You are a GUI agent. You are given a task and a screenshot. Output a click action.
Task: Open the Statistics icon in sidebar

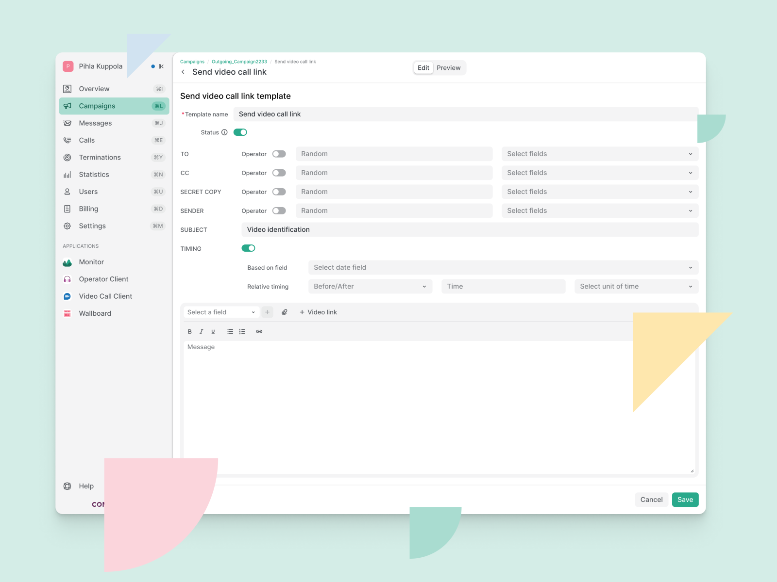tap(68, 174)
